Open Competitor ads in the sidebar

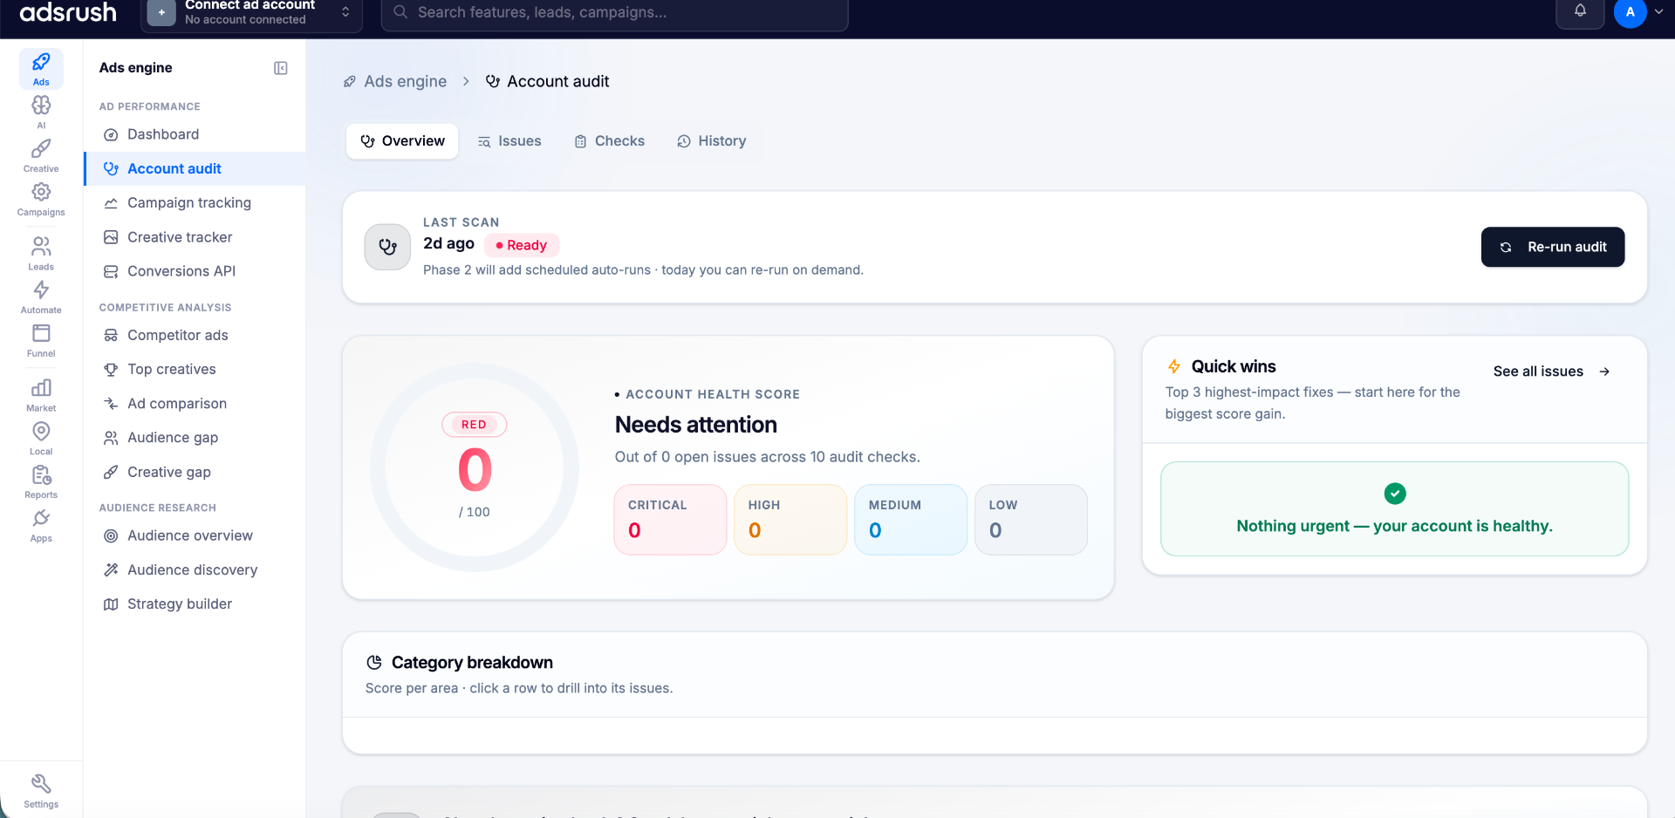195,335
